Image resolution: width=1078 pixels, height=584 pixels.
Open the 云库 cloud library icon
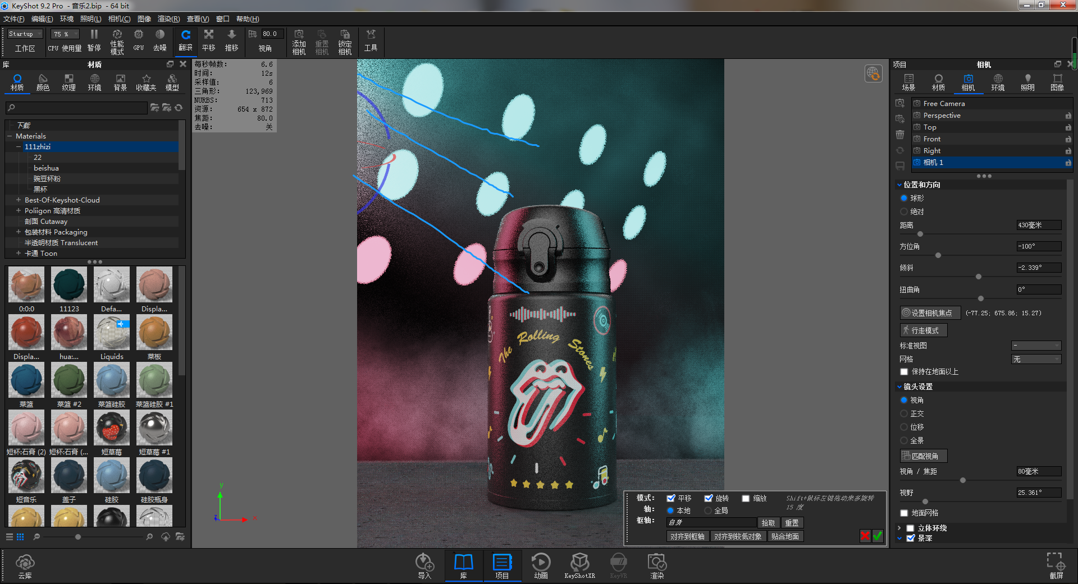tap(24, 565)
